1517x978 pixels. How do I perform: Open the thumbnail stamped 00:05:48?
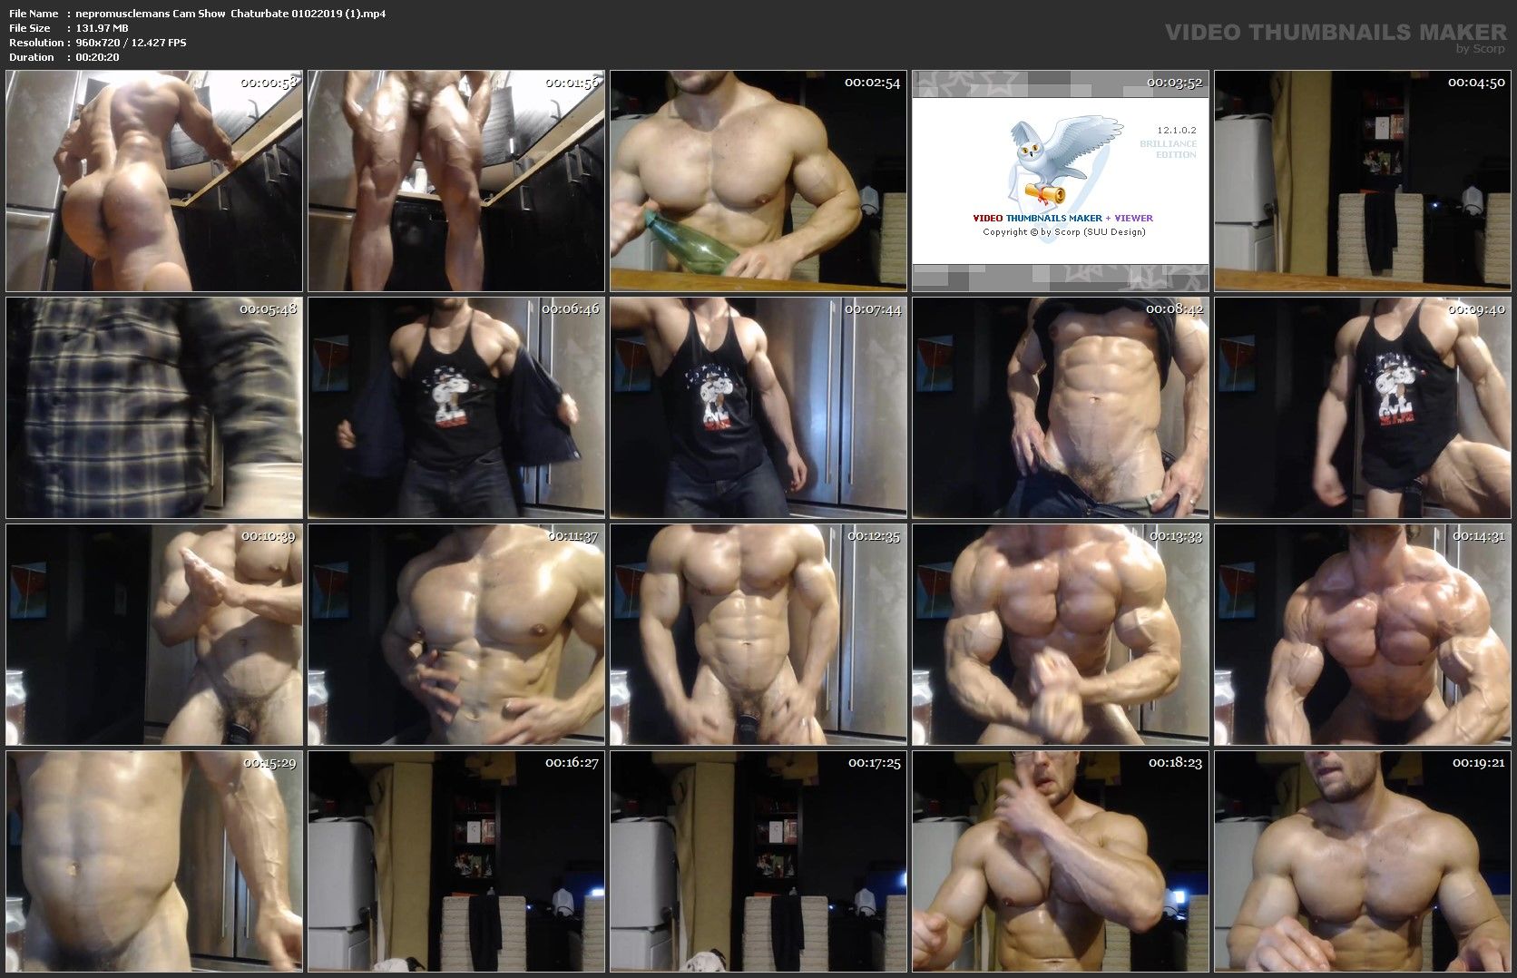coord(154,407)
